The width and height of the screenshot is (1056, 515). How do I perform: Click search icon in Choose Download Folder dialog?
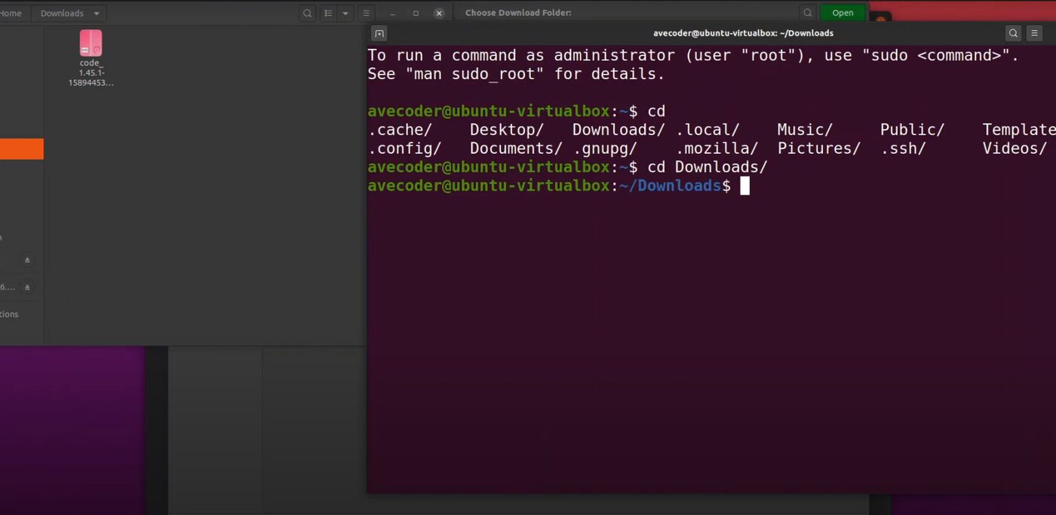click(x=808, y=13)
